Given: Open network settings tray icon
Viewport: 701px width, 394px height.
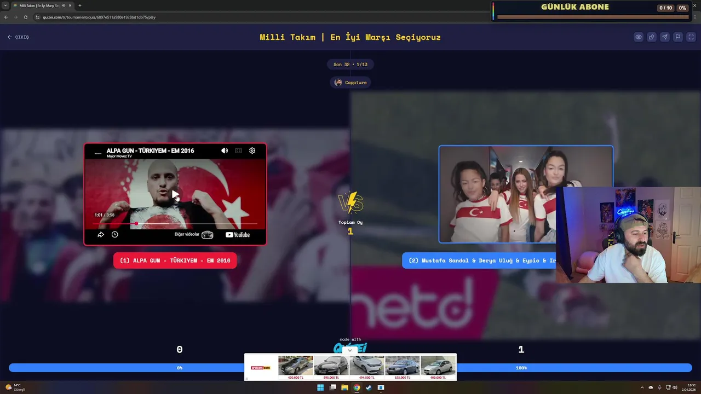Looking at the screenshot, I should click(668, 387).
